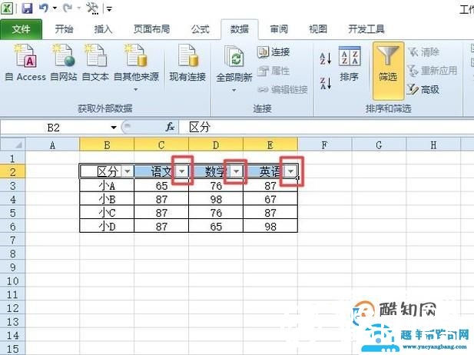This screenshot has width=474, height=355.
Task: Open filter dropdown for 区分 column
Action: [x=128, y=171]
